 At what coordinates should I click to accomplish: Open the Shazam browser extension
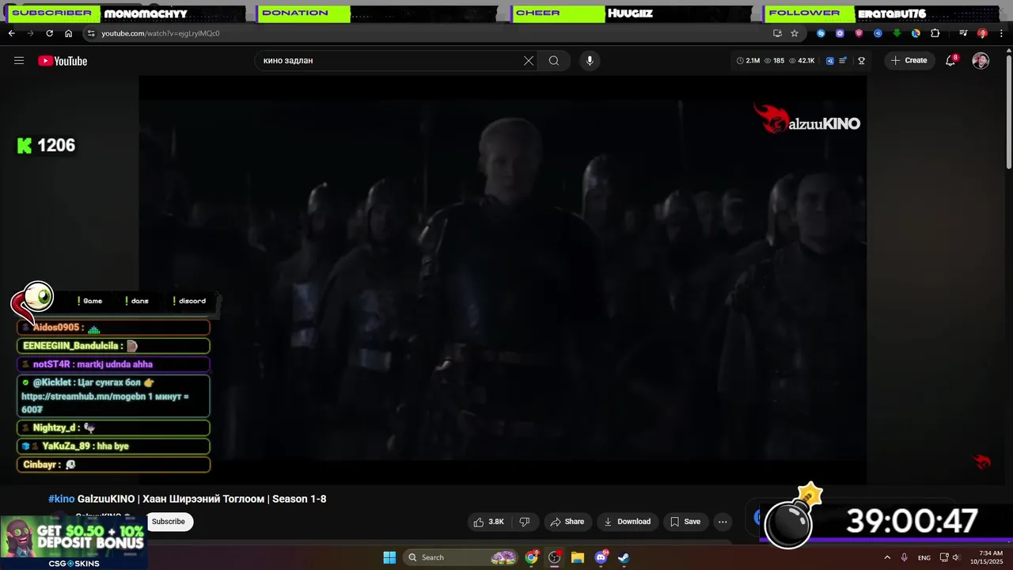tap(821, 33)
